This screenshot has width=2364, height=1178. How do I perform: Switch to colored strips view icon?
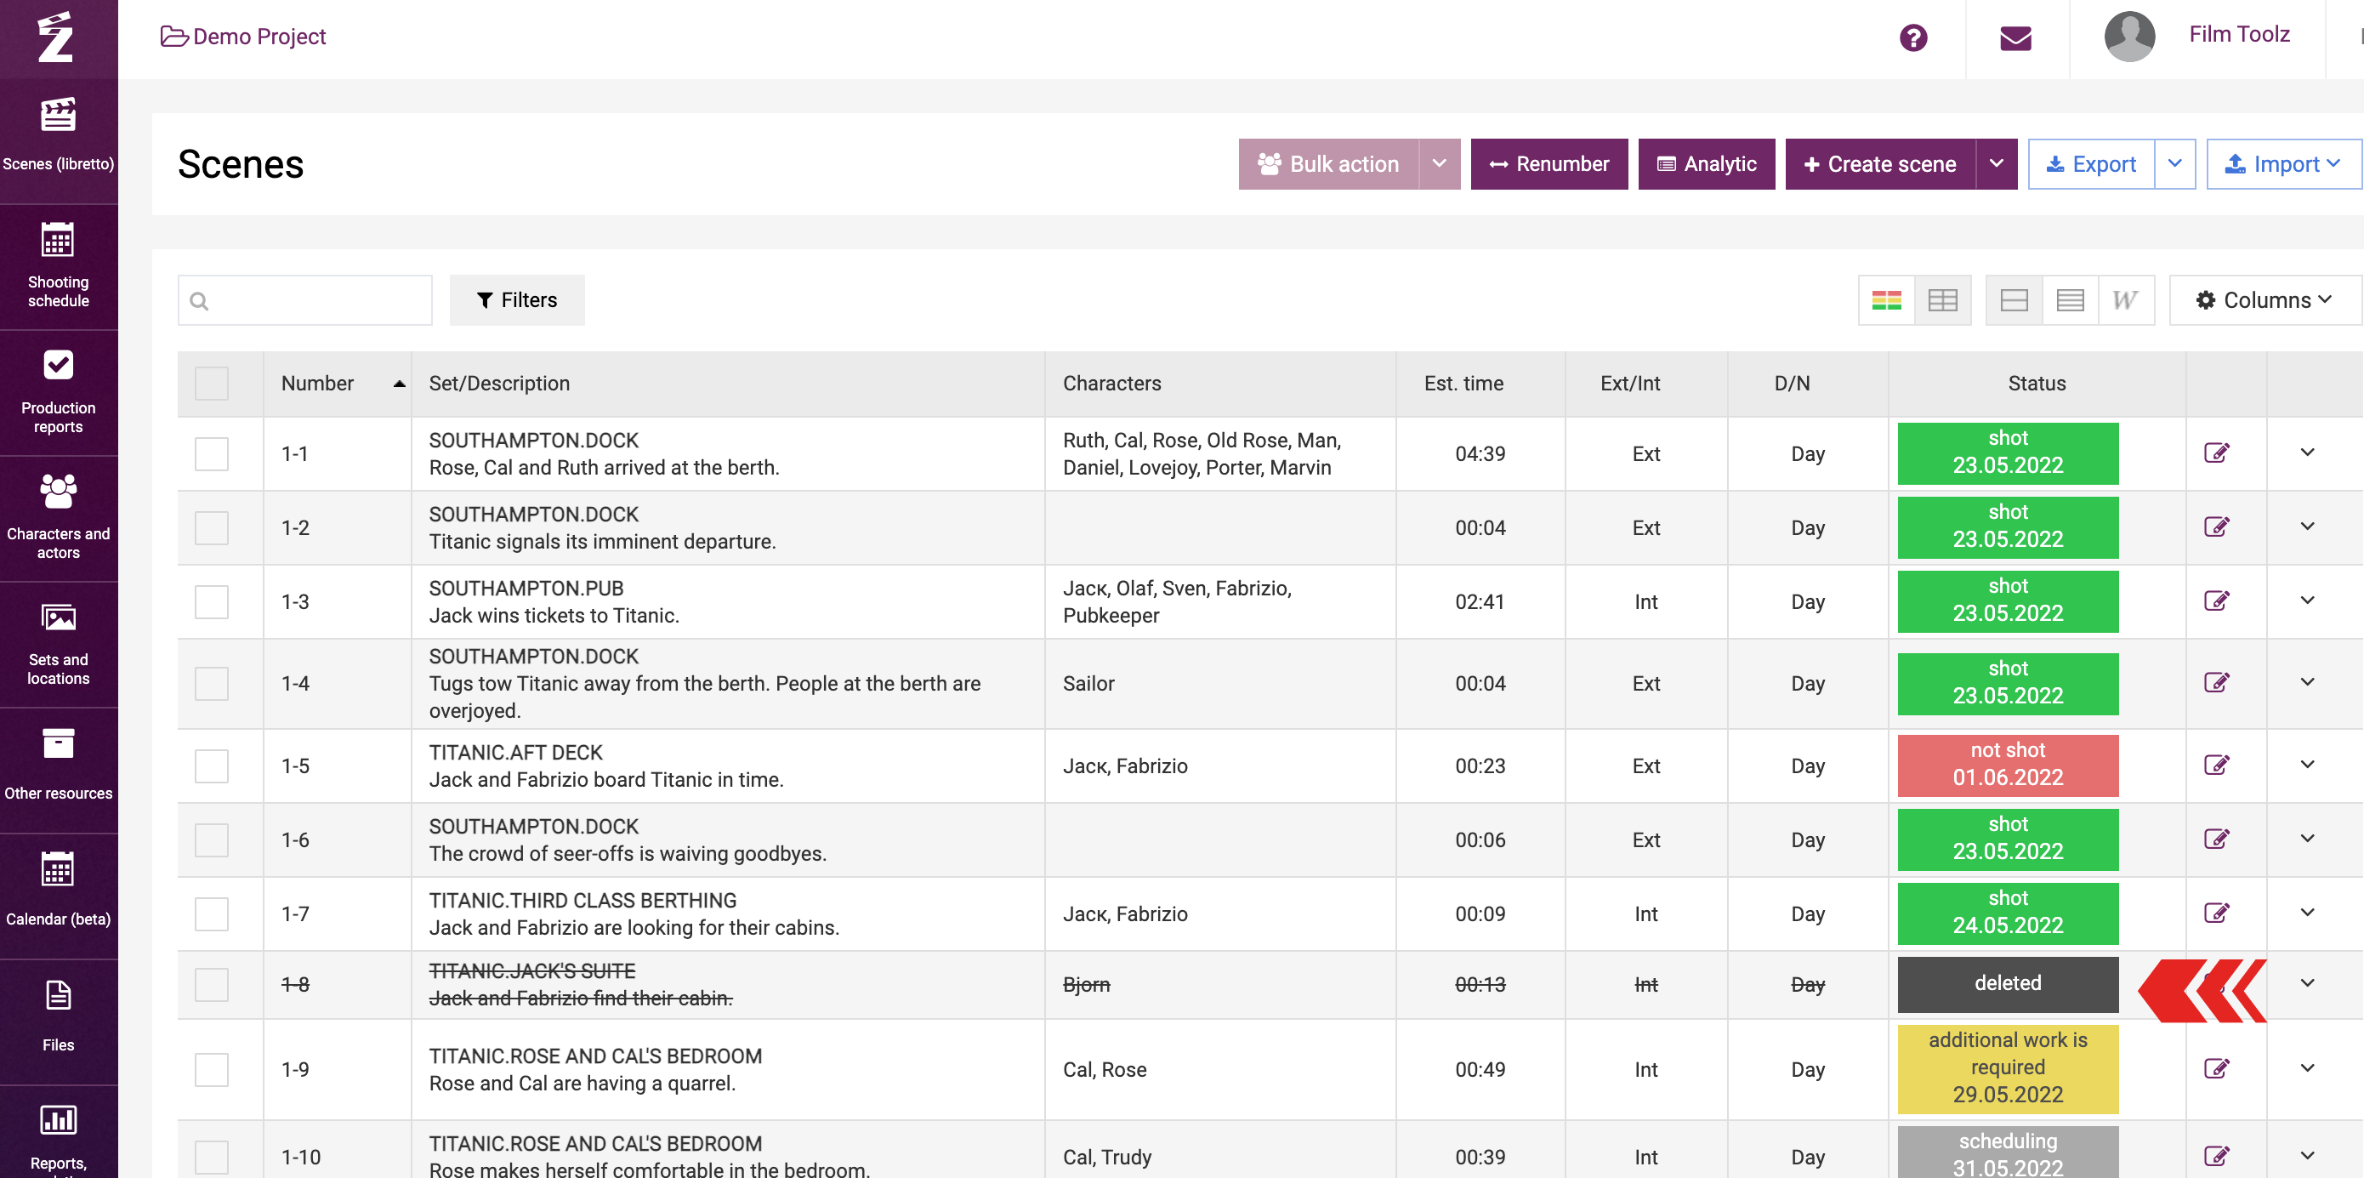1886,300
